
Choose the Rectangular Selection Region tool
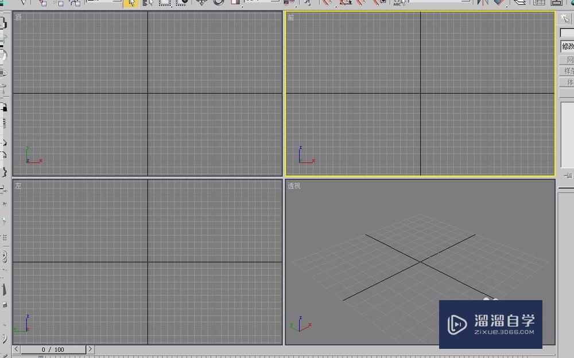tap(165, 3)
